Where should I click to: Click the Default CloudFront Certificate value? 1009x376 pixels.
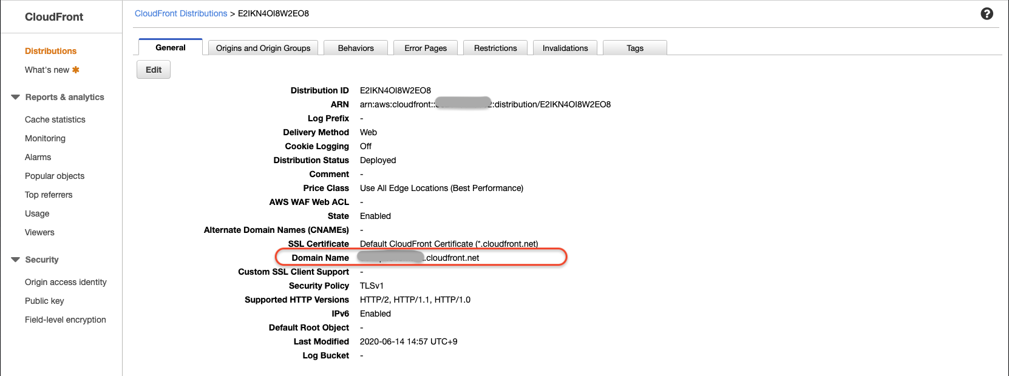click(449, 244)
